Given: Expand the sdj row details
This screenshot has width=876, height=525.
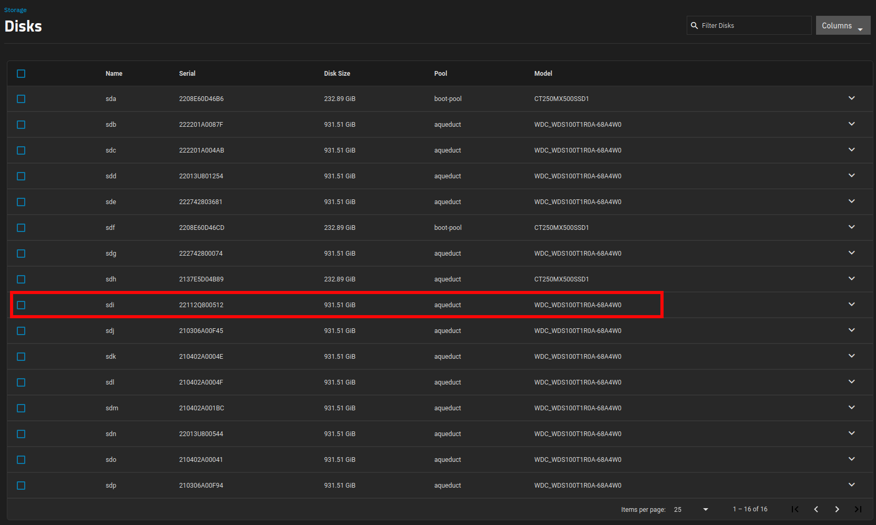Looking at the screenshot, I should click(851, 330).
